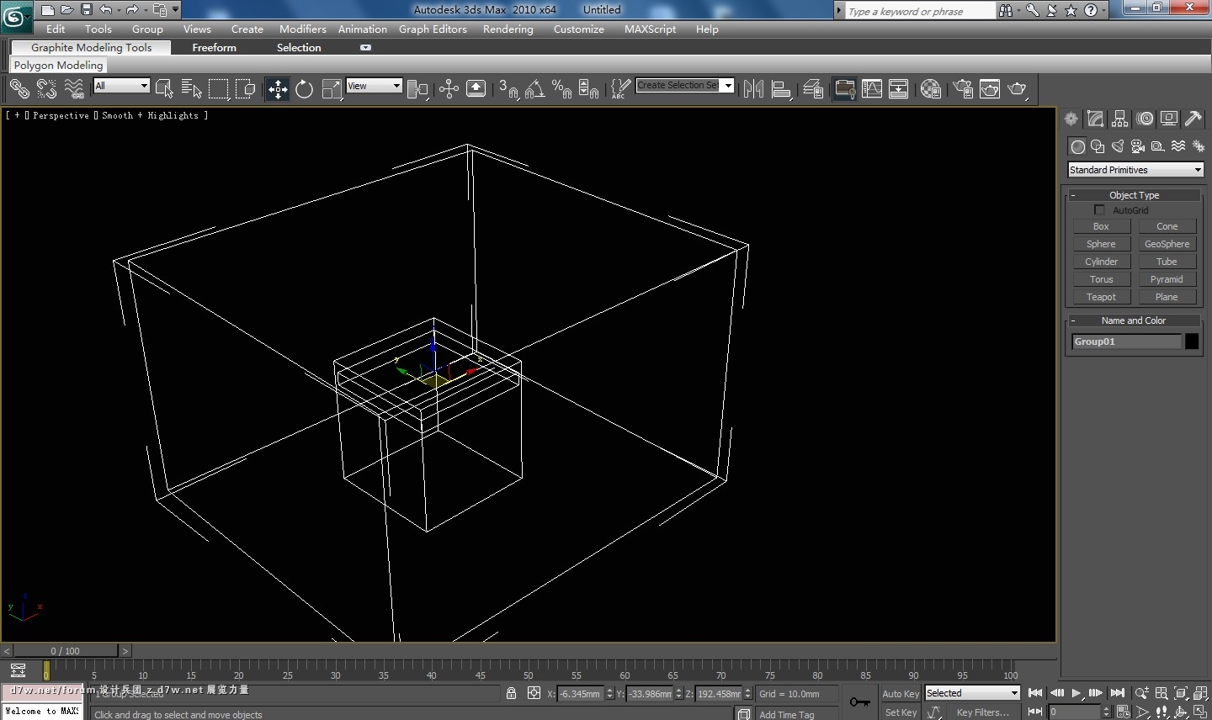
Task: Pick the Rectangular Selection Region tool
Action: pyautogui.click(x=219, y=88)
